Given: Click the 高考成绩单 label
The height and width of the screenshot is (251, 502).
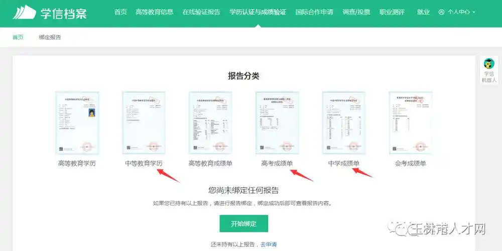Looking at the screenshot, I should (x=277, y=163).
